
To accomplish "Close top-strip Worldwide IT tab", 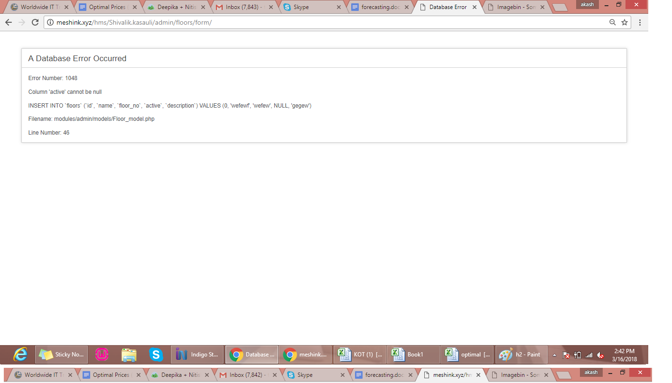I will tap(66, 7).
